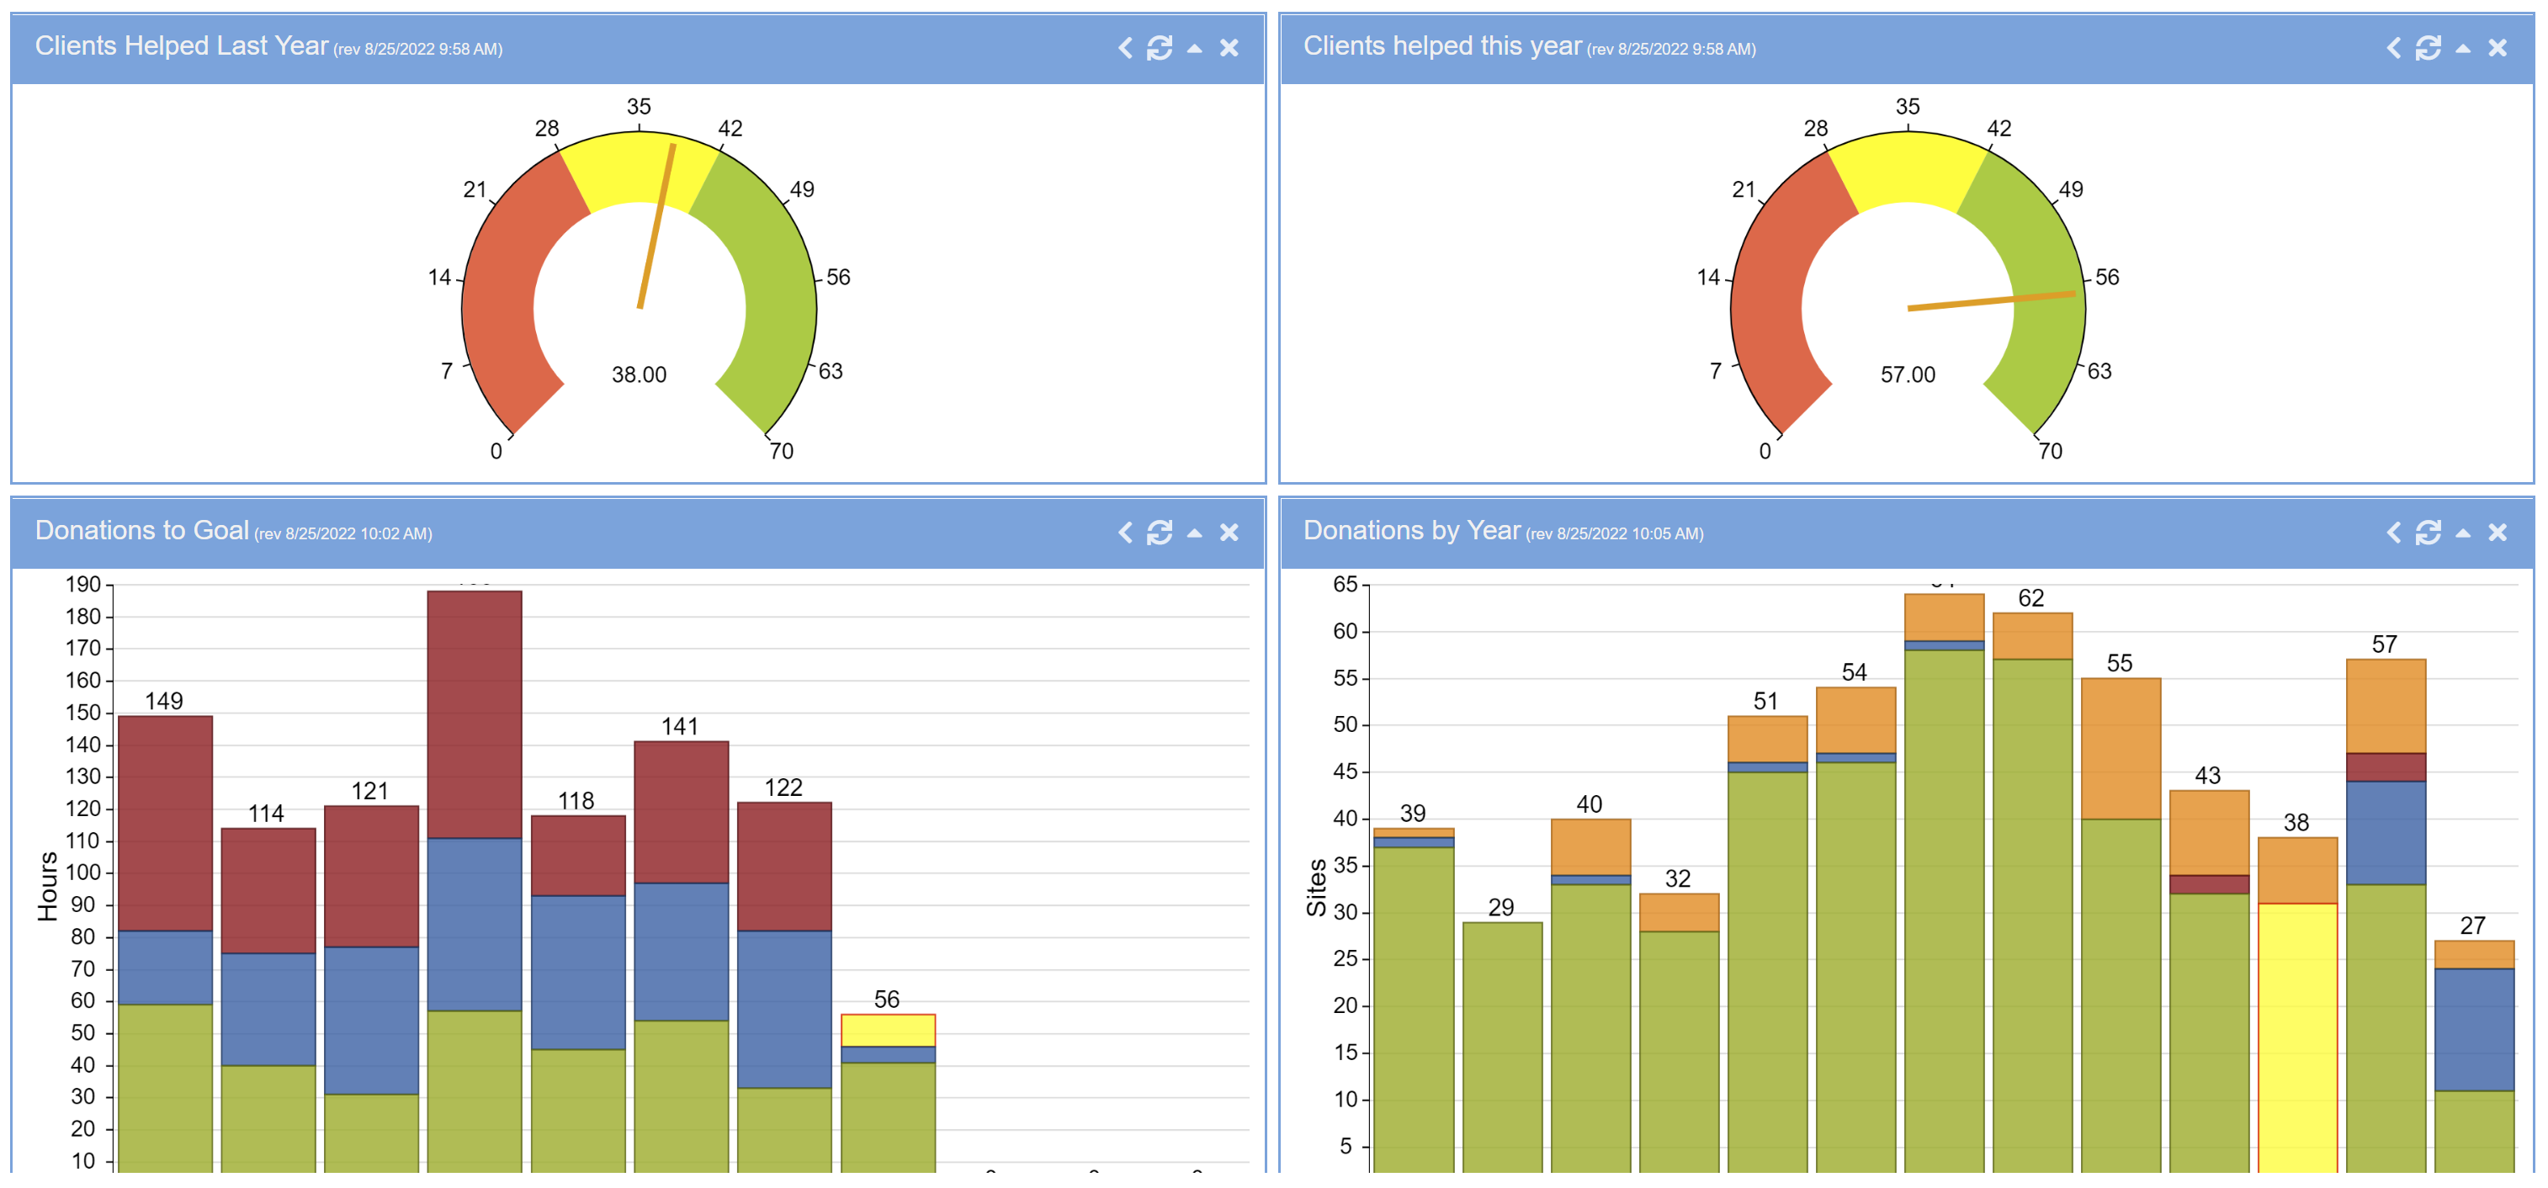Click the Donations to Goal title
Screen dimensions: 2548x1188
tap(141, 530)
